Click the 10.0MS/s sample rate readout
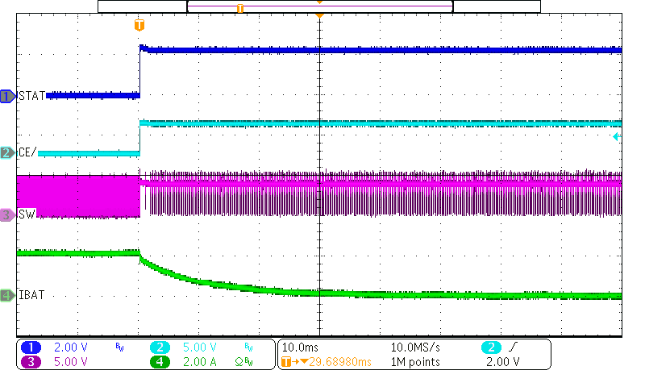The image size is (645, 387). (x=415, y=347)
